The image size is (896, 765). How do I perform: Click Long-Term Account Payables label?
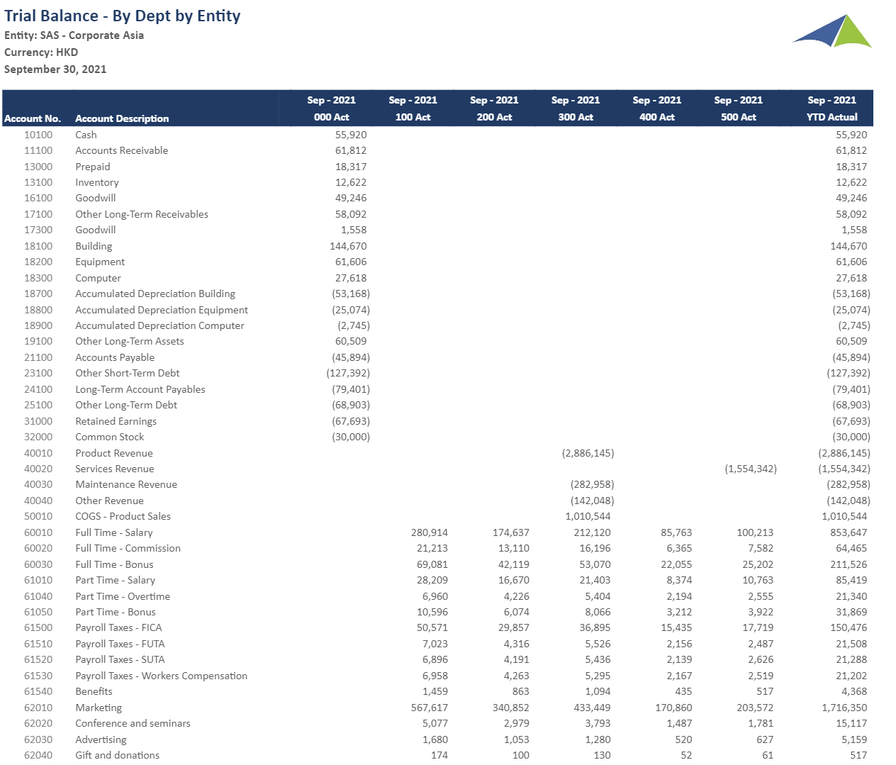[140, 389]
